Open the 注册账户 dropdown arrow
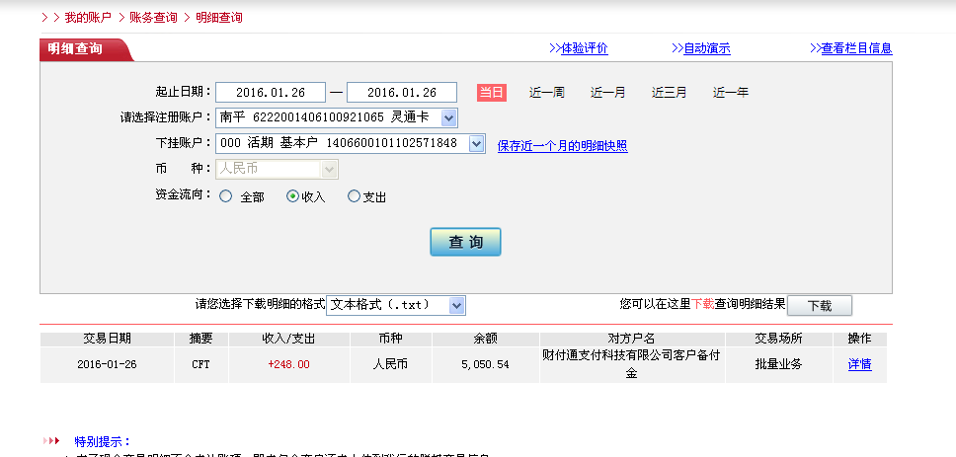Image resolution: width=956 pixels, height=457 pixels. coord(448,118)
